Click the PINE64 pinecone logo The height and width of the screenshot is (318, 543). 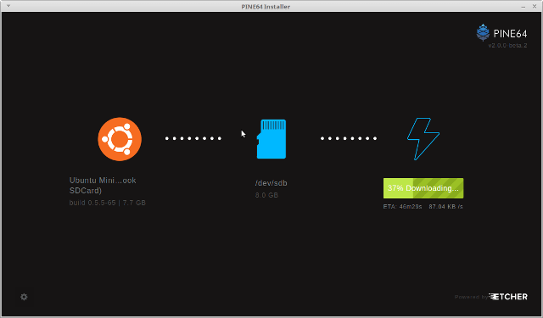pos(483,32)
